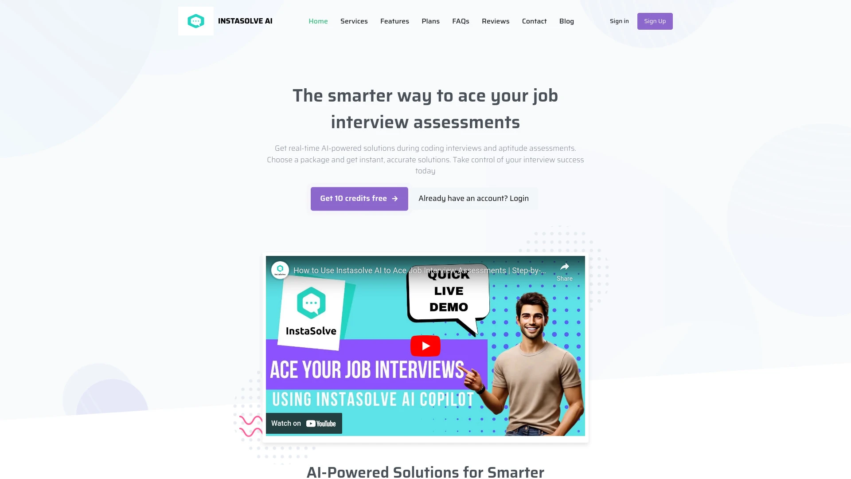The width and height of the screenshot is (851, 479).
Task: Click the InstaSolve logo icon in navbar
Action: (195, 21)
